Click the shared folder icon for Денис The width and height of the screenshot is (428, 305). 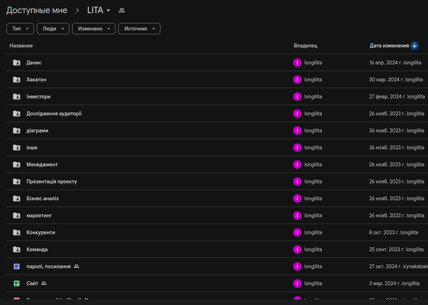point(17,63)
